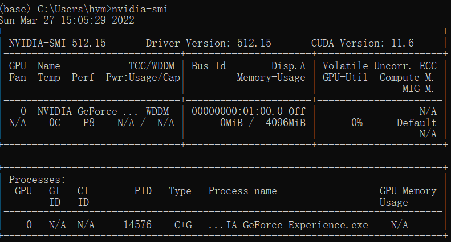The height and width of the screenshot is (242, 451).
Task: Click the 'PID' column header
Action: 143,191
